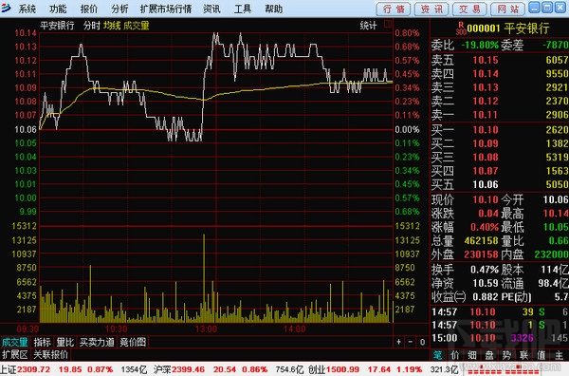Click the 网站 button at the top right
This screenshot has width=569, height=376.
[507, 9]
